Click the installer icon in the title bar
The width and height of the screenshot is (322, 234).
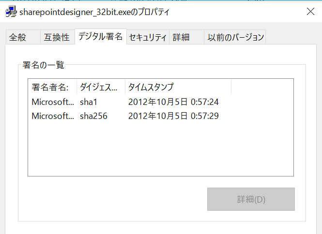(11, 12)
